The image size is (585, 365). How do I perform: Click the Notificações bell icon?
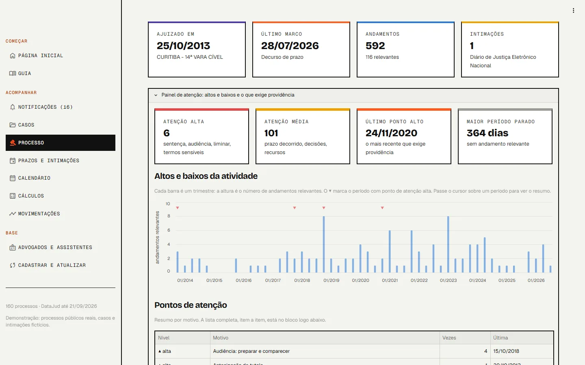click(13, 107)
